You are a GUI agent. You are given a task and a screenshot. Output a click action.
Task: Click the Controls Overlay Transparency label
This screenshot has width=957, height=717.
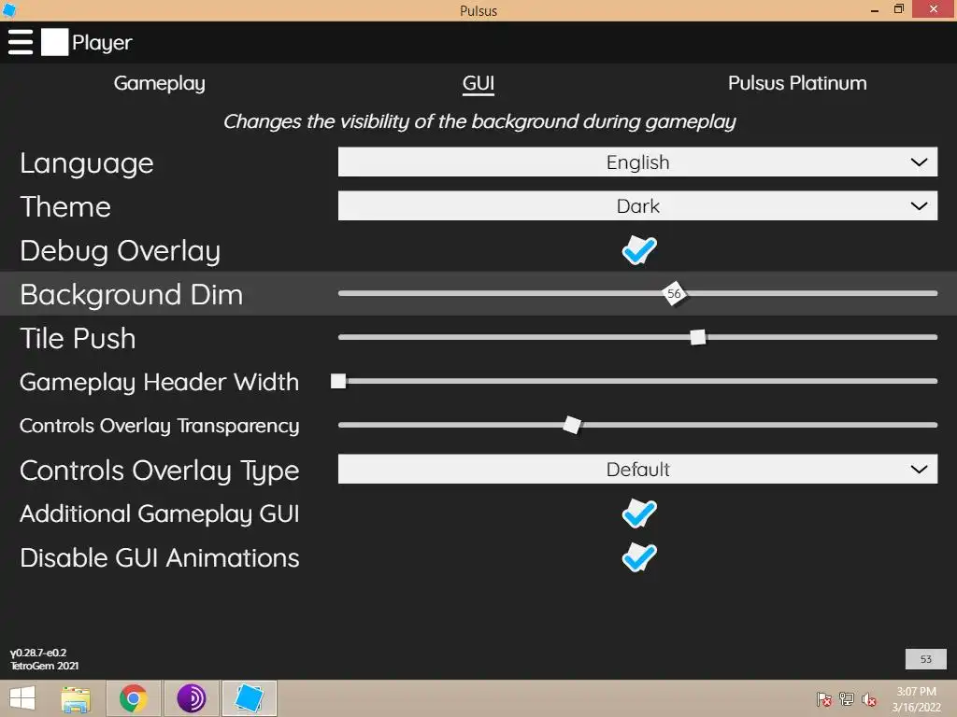(159, 426)
